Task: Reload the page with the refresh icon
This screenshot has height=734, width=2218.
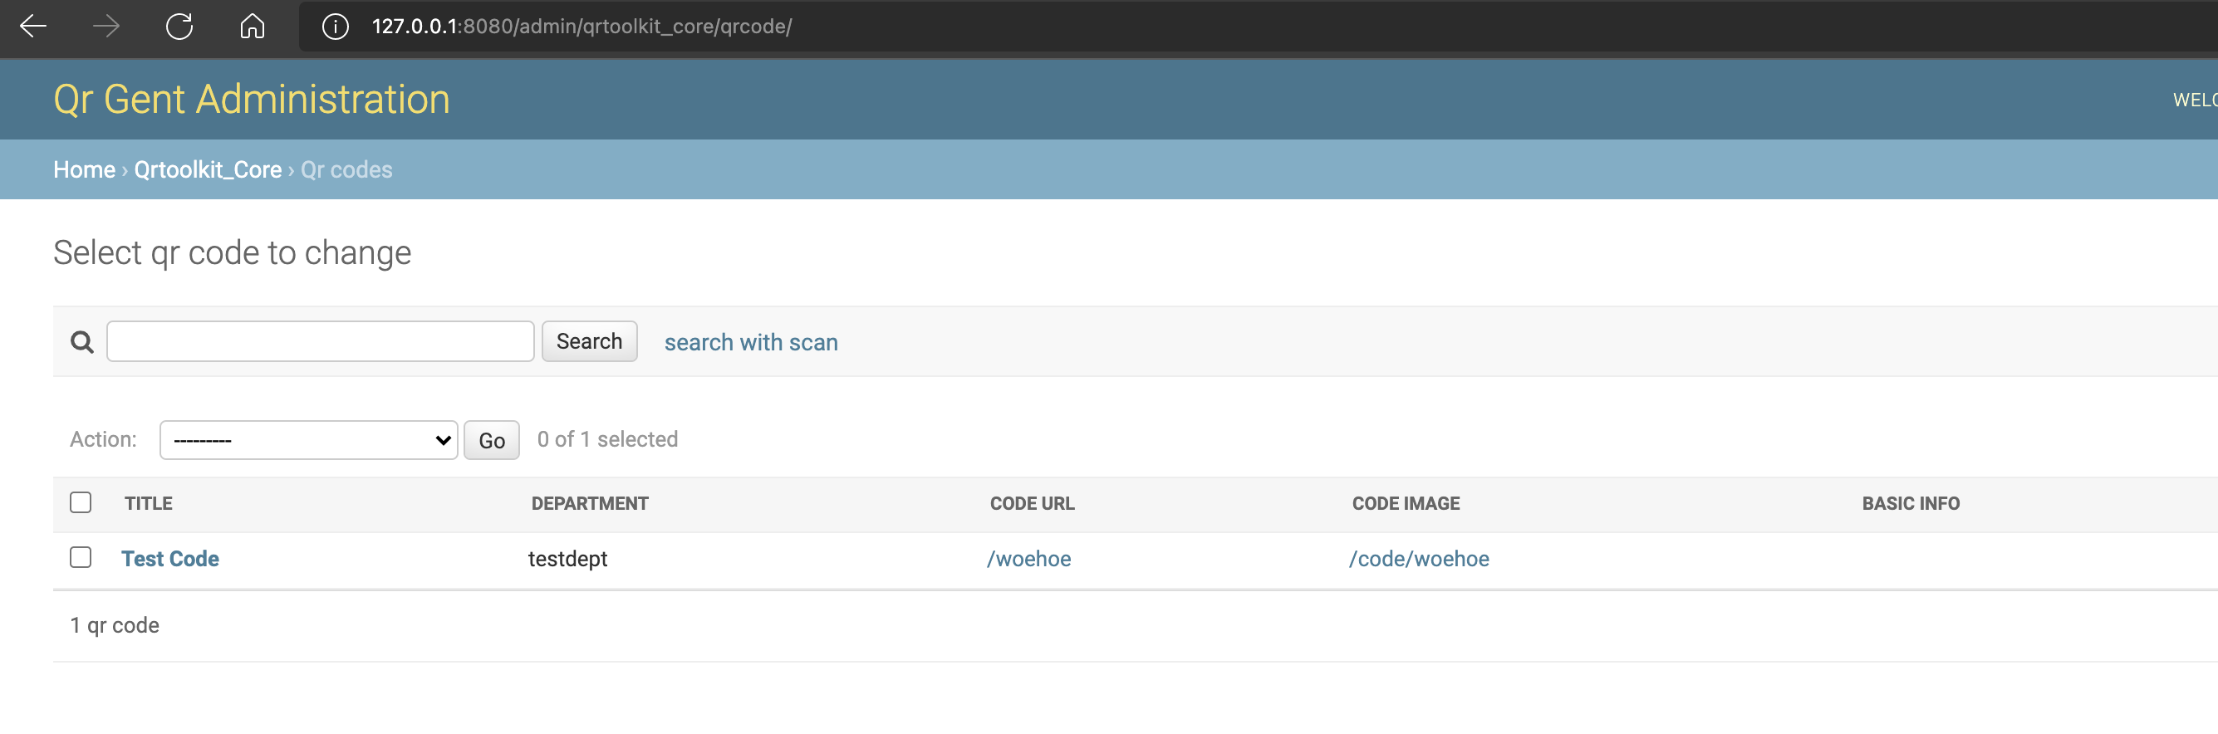Action: 179,27
